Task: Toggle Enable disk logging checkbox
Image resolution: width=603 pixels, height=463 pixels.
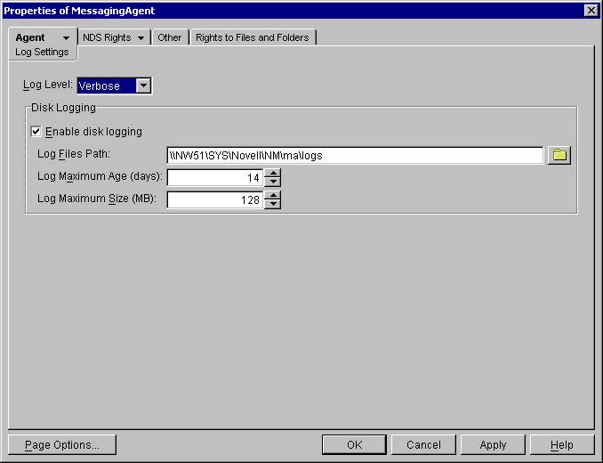Action: [x=36, y=132]
